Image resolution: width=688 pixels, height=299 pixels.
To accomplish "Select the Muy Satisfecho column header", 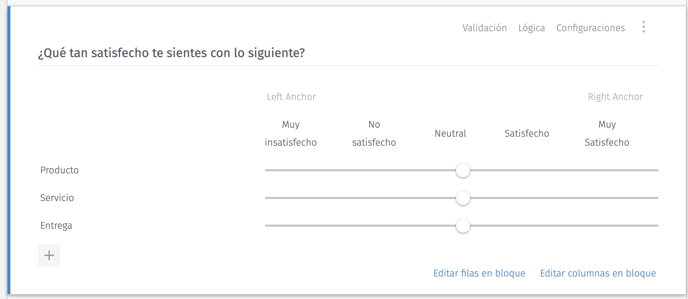I will [606, 133].
